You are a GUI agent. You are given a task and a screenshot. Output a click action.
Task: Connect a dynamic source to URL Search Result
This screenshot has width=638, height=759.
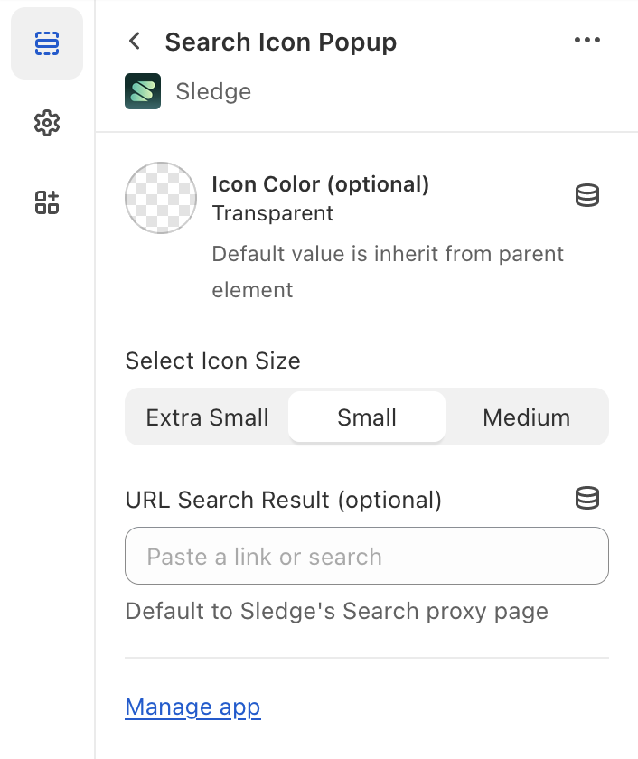click(587, 498)
